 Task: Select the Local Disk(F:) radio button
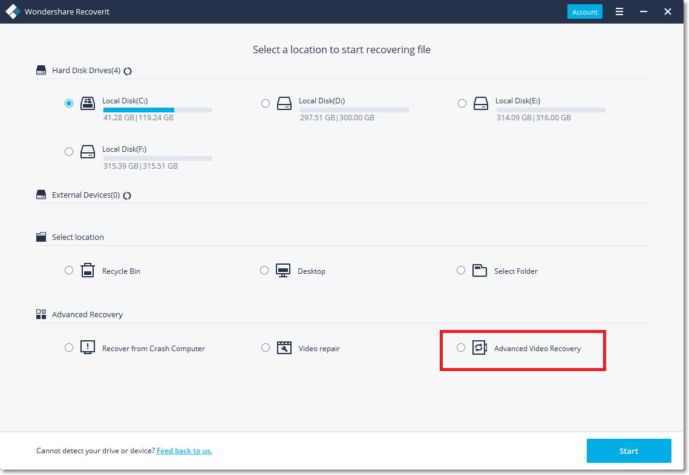(x=69, y=152)
